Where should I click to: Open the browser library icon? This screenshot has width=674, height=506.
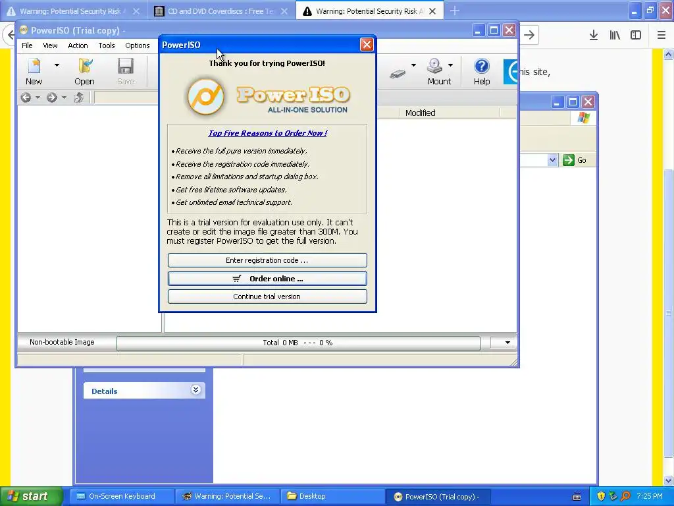click(x=615, y=36)
